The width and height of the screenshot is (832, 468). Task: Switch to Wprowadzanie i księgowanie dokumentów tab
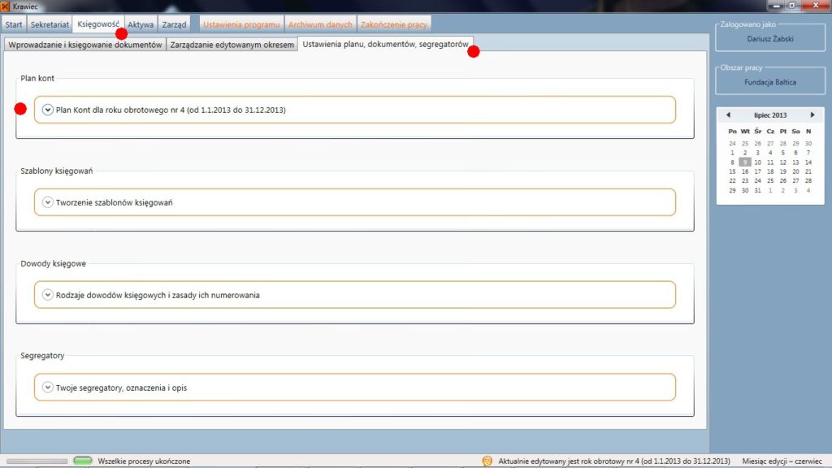pos(84,45)
